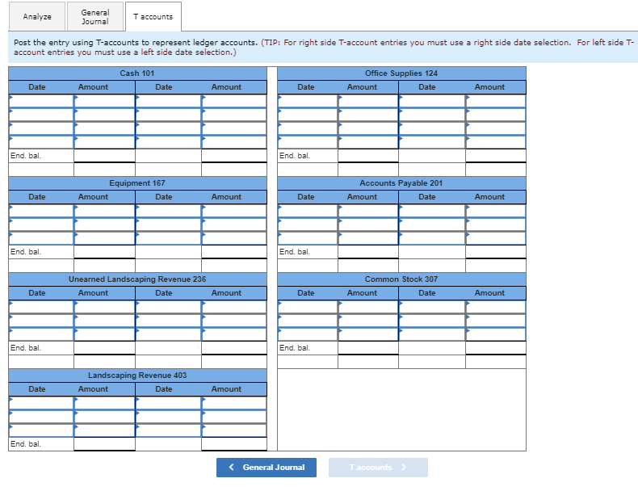Click End. bal. label under Cash 101

coord(26,156)
